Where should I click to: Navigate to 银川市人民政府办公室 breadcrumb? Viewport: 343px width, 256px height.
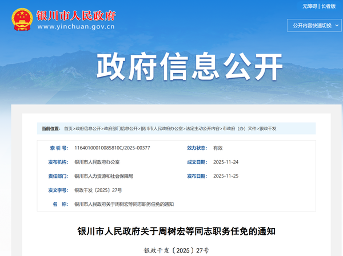162,129
